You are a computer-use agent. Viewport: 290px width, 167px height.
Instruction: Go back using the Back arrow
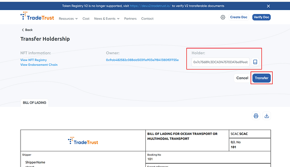(x=27, y=30)
